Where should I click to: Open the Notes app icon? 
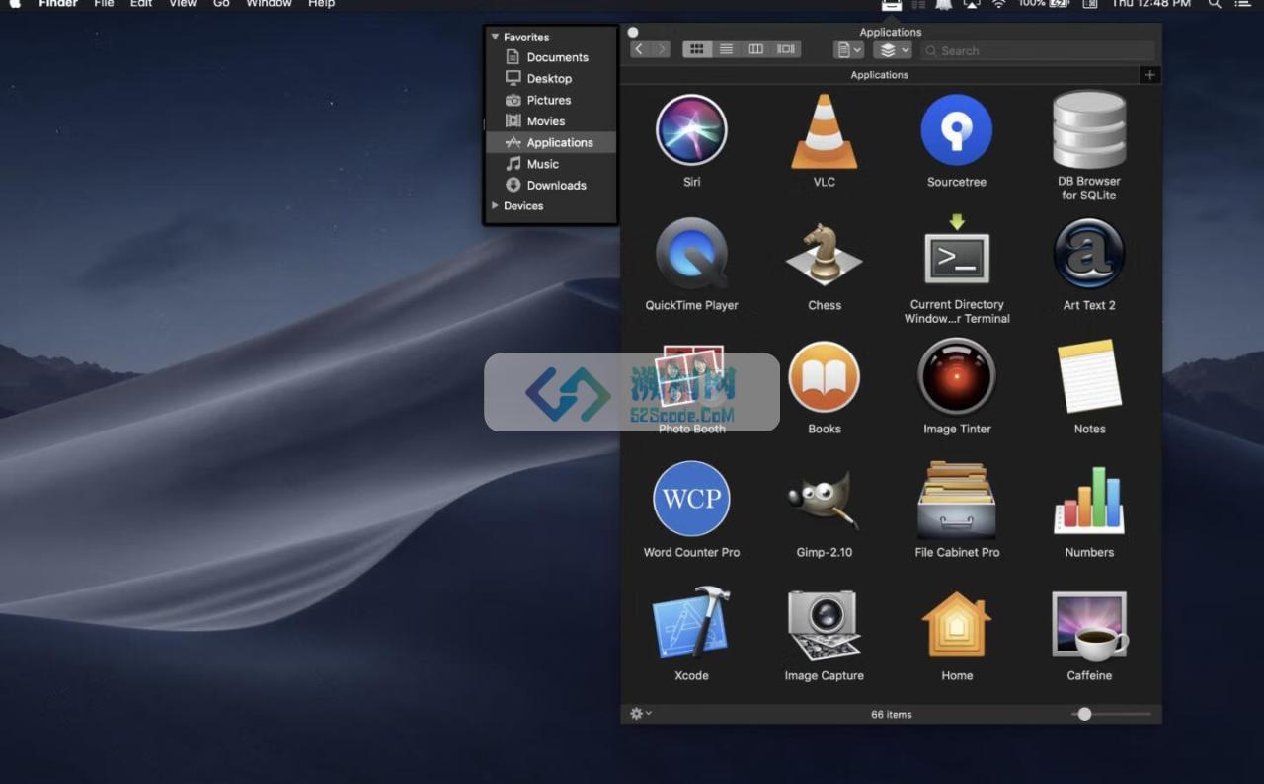(1089, 376)
